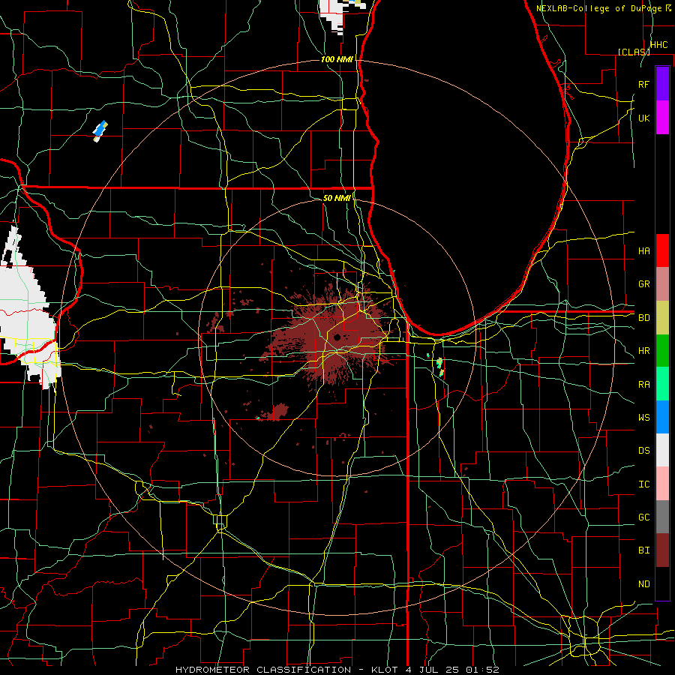Click the "RF" legend label

644,84
